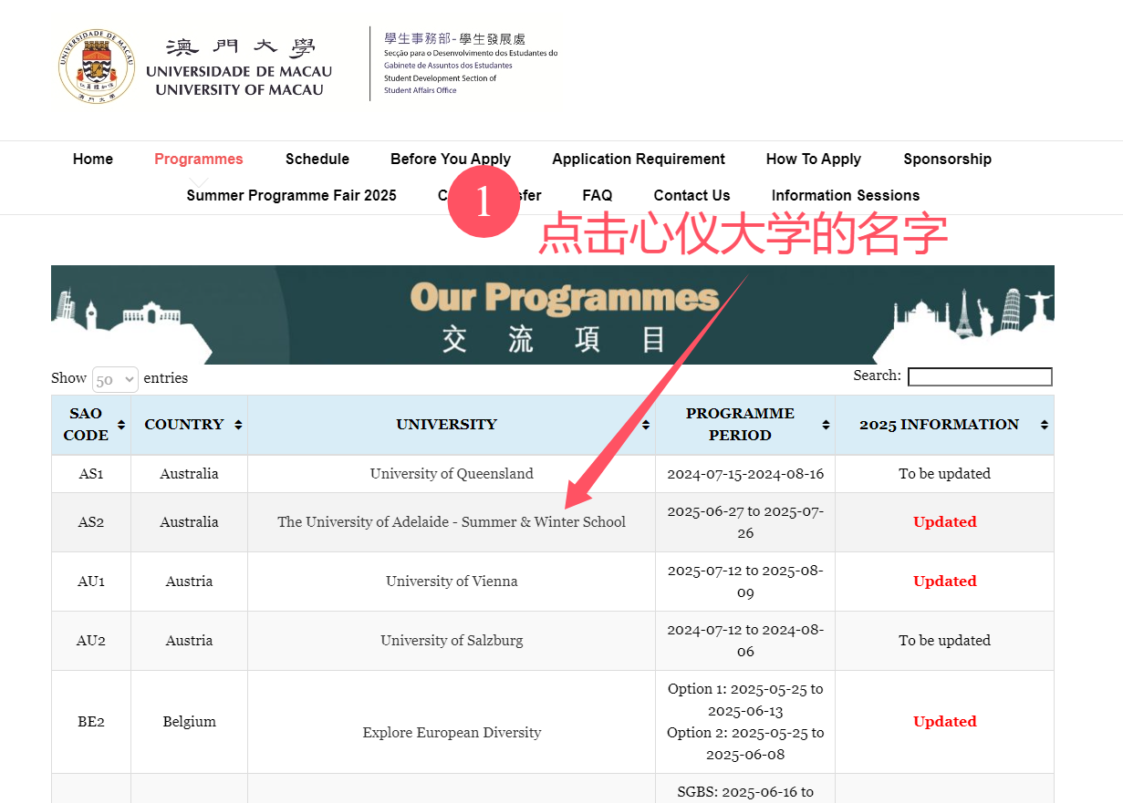Open the Schedule menu item
The image size is (1123, 803).
(317, 159)
